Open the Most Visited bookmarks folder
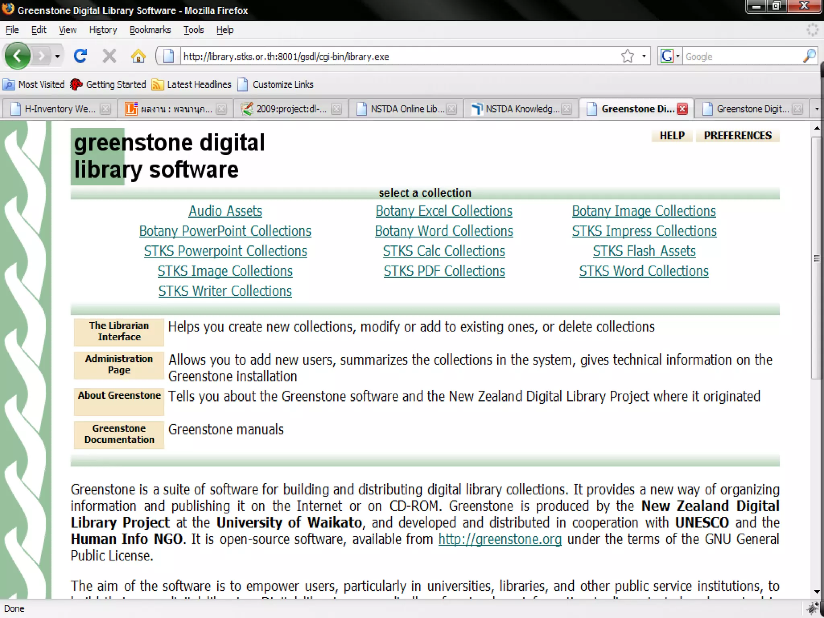This screenshot has width=824, height=618. (x=34, y=84)
